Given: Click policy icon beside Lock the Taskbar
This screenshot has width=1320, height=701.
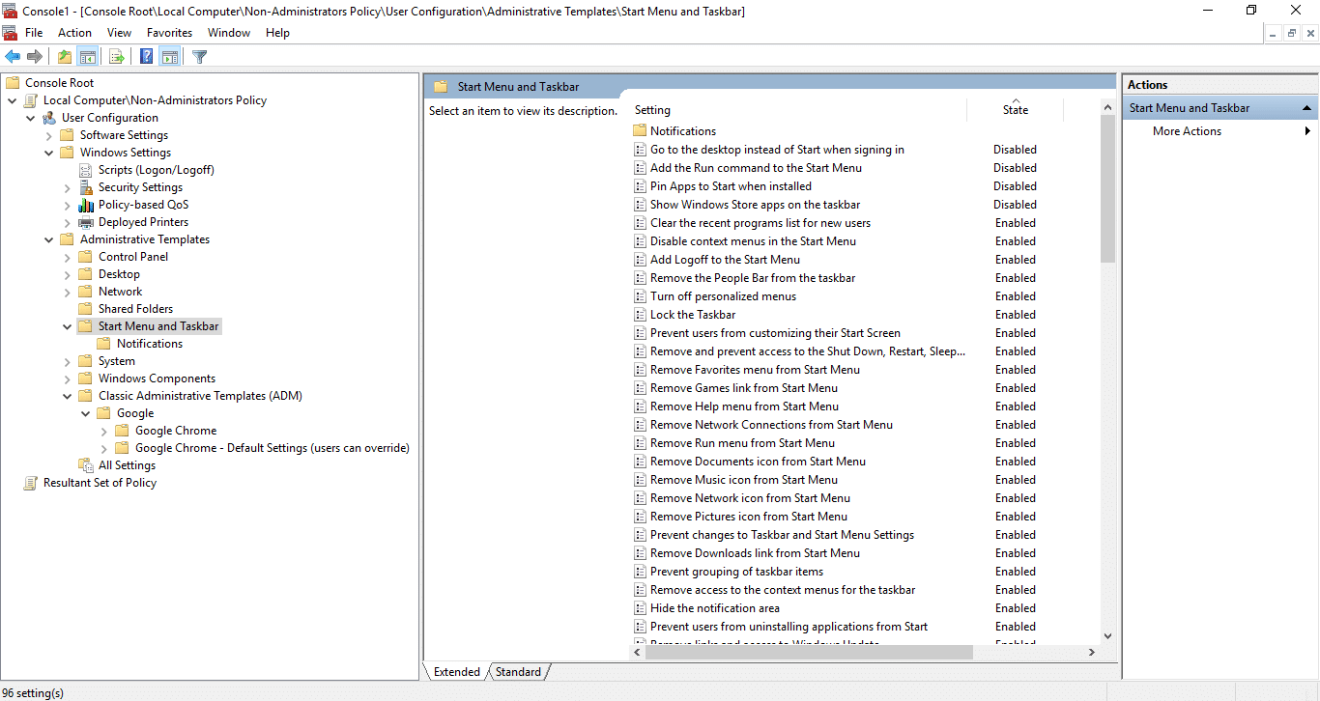Looking at the screenshot, I should pyautogui.click(x=640, y=315).
